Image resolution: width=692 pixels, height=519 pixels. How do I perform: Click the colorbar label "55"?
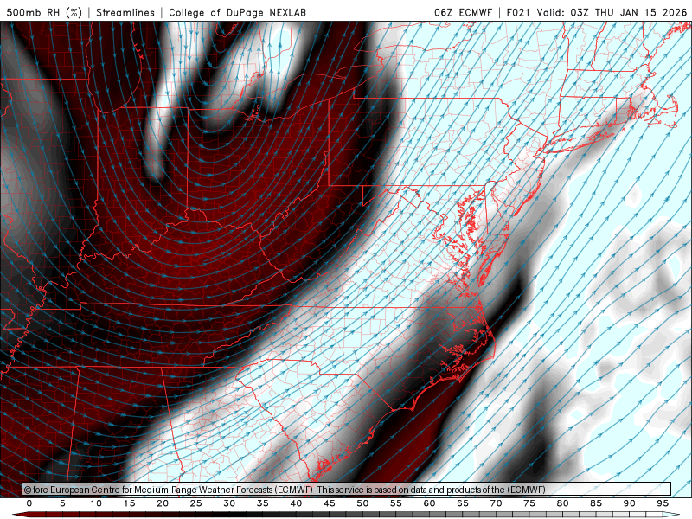(396, 503)
